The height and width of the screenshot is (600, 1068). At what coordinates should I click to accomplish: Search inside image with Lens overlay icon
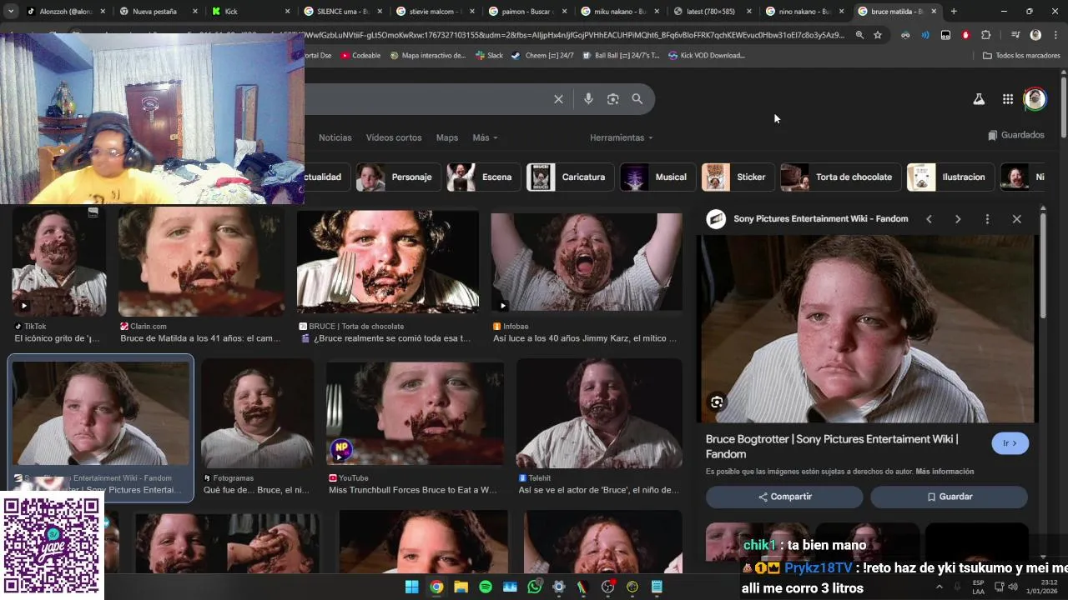(x=717, y=402)
